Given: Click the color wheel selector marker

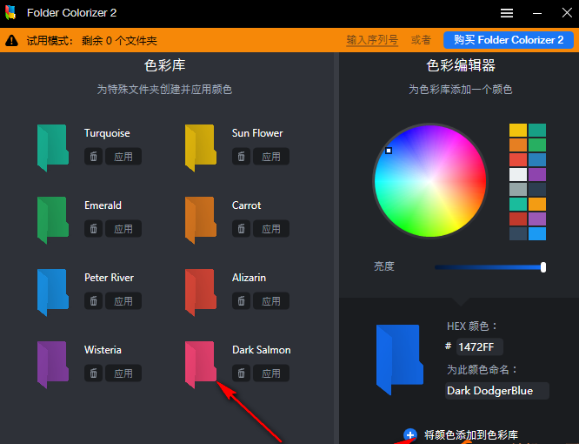Looking at the screenshot, I should coord(389,151).
